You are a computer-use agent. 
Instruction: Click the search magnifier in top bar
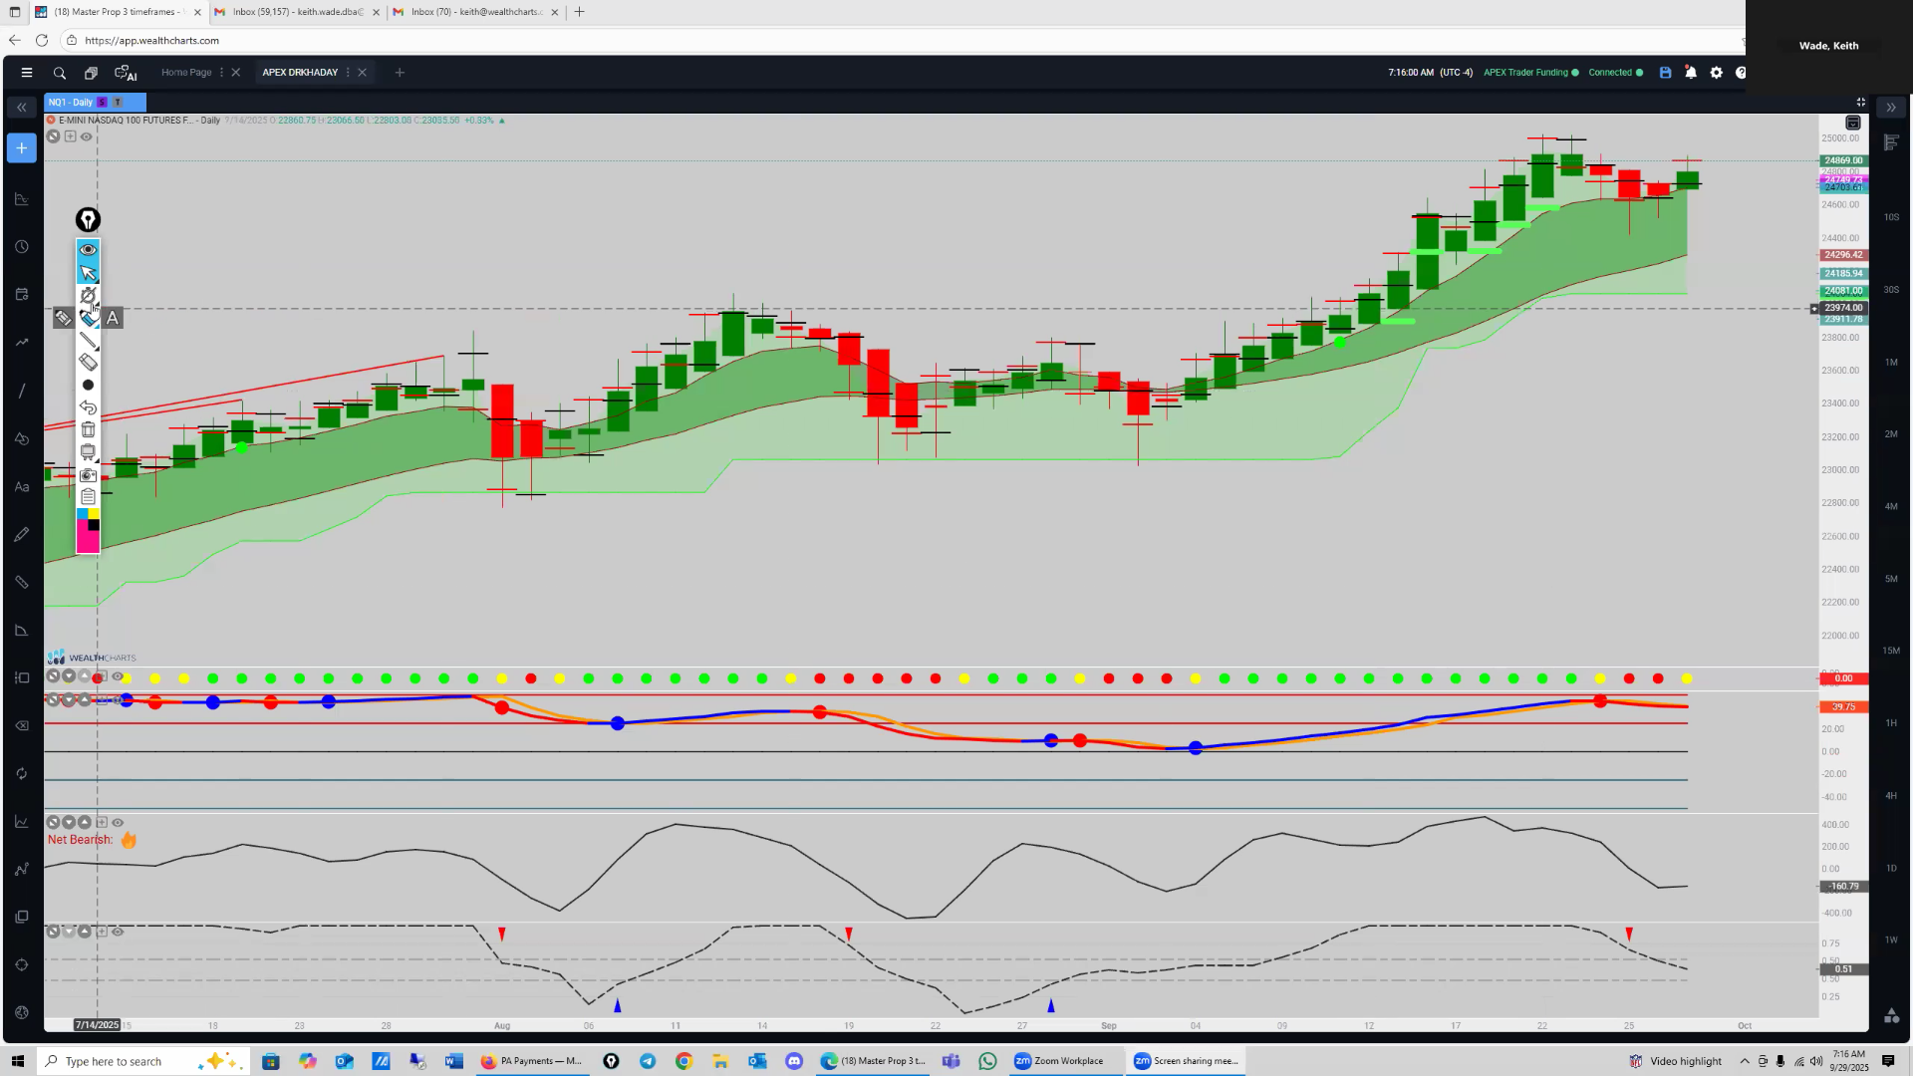[x=60, y=73]
